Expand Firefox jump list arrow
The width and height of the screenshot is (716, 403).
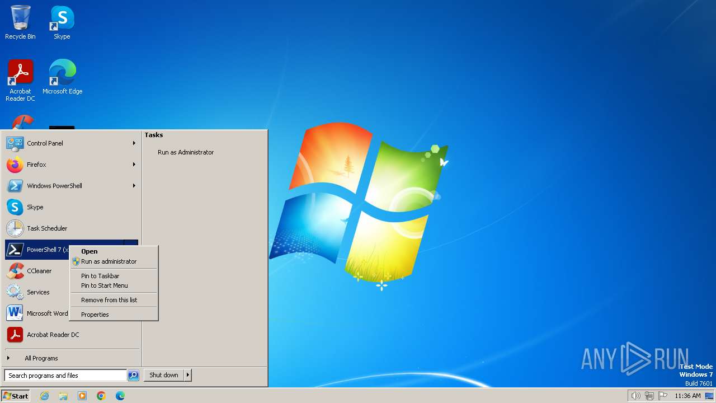134,165
